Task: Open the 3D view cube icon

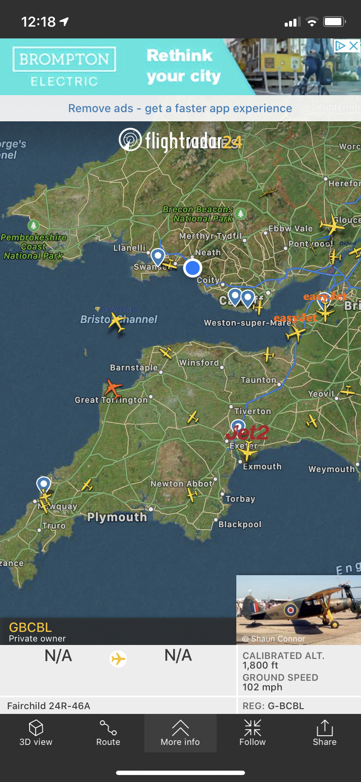Action: [36, 733]
